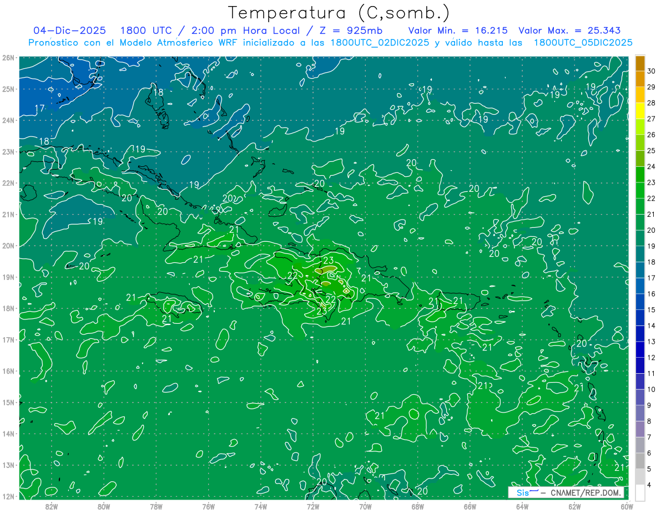Click the "16" label on the color scale
This screenshot has width=666, height=514.
[651, 293]
